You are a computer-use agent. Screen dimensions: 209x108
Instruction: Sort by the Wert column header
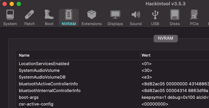point(146,55)
